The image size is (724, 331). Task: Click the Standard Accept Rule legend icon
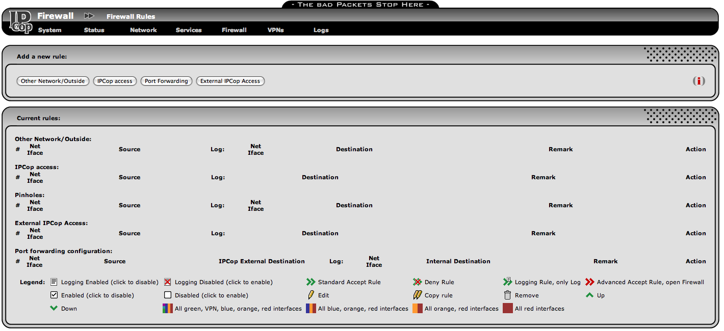click(x=311, y=282)
